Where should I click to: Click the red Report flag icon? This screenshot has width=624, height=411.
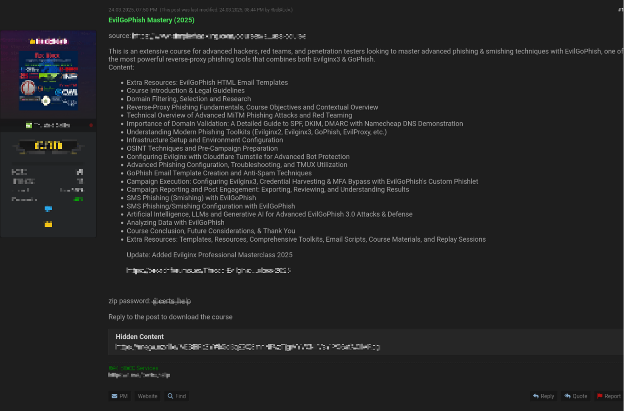click(x=600, y=396)
